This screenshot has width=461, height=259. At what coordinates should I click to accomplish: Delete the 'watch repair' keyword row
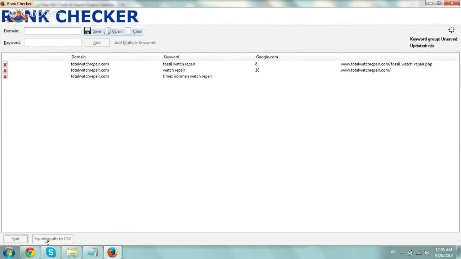pos(5,70)
